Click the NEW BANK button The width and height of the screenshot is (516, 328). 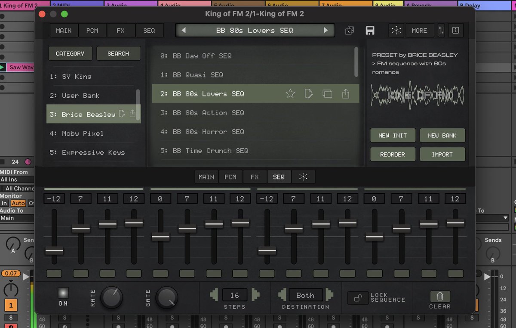click(442, 135)
